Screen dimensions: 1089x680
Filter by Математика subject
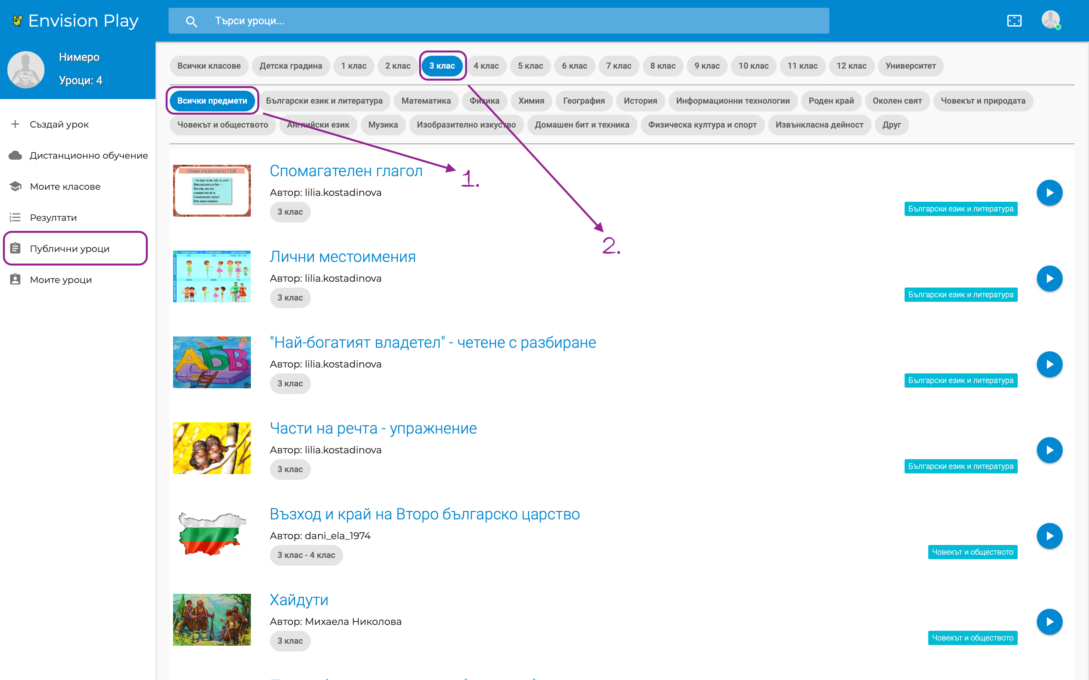point(426,101)
